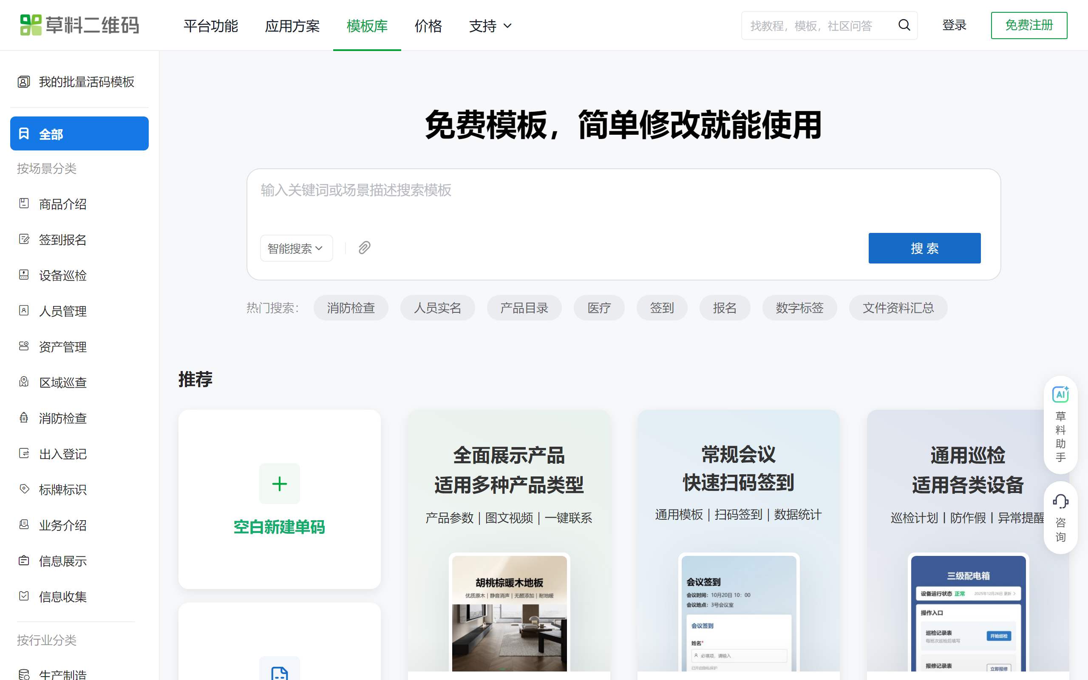Click the 资产管理 sidebar icon
This screenshot has height=680, width=1088.
(24, 346)
